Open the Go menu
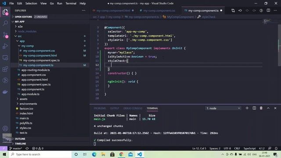This screenshot has width=281, height=158. click(x=52, y=4)
